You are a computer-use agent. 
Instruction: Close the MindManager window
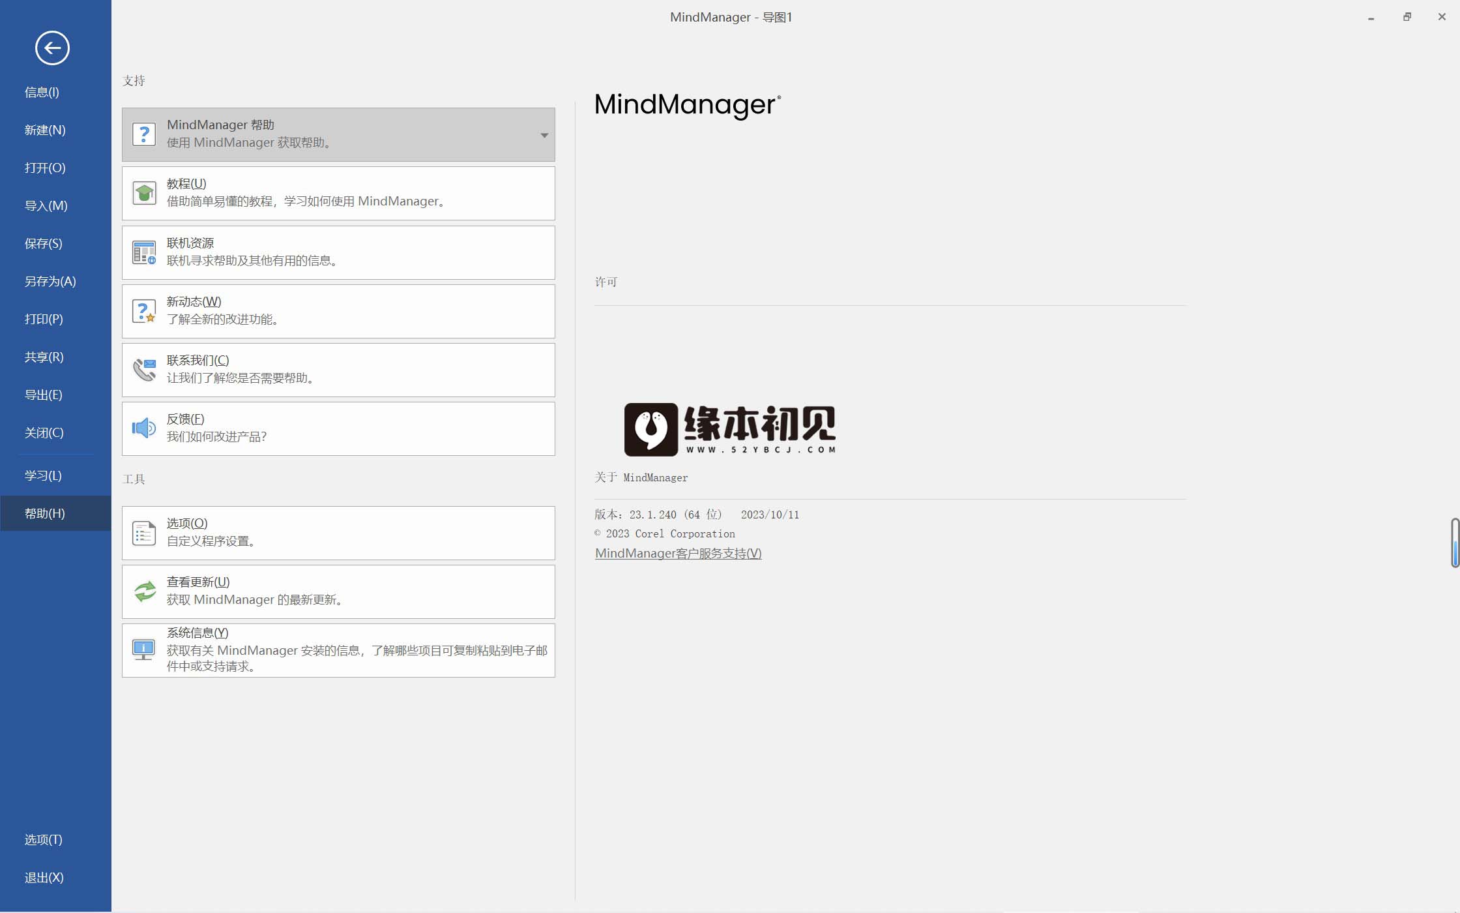[1442, 18]
